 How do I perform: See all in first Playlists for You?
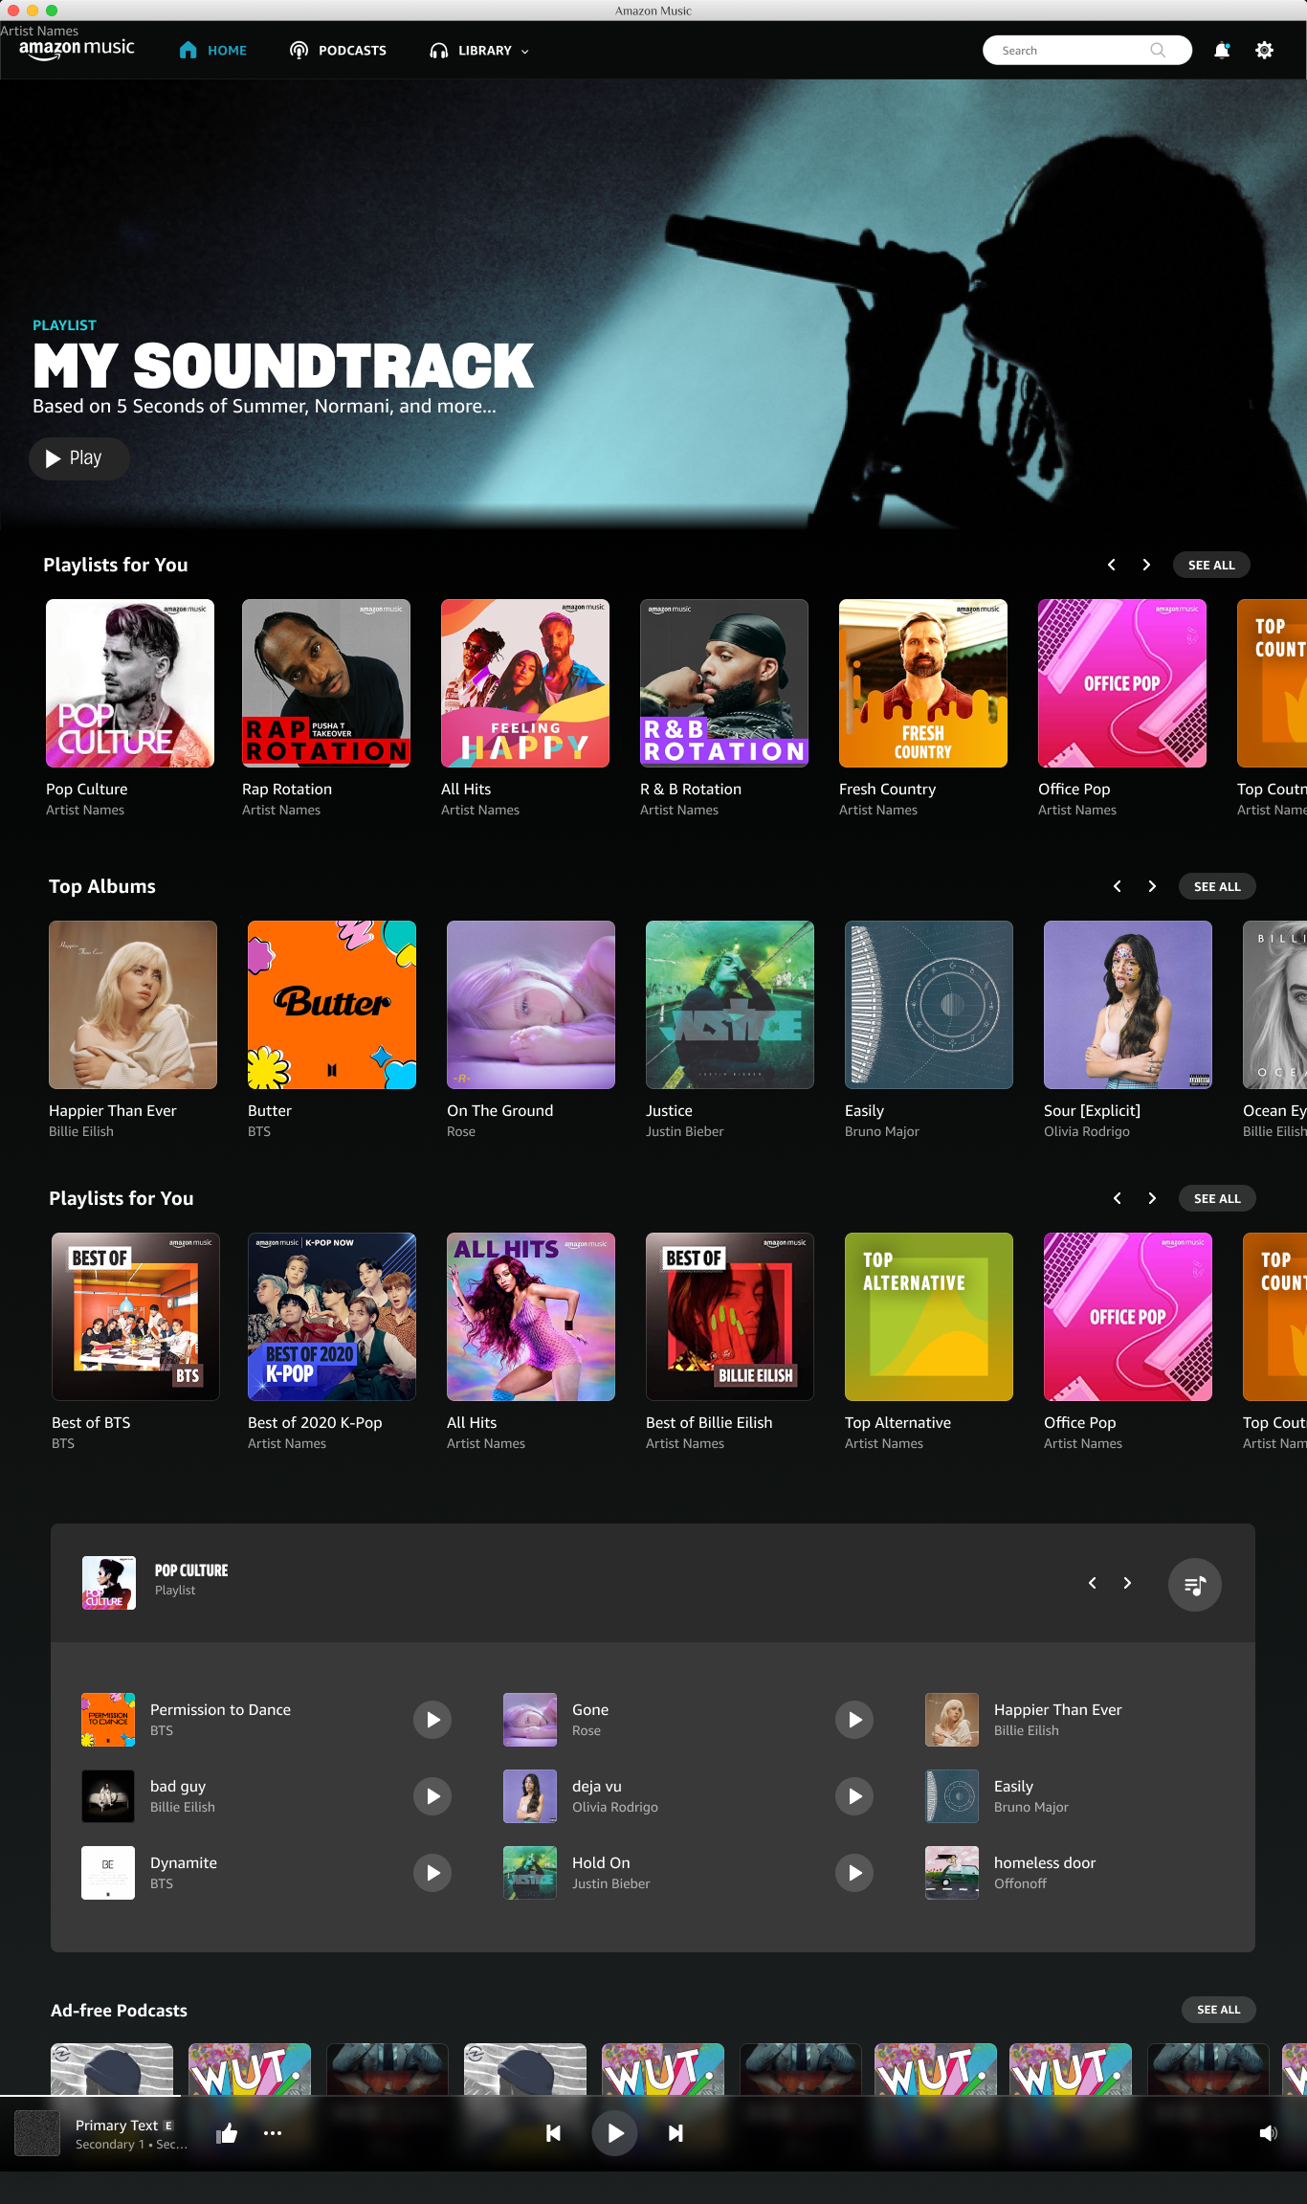(1211, 565)
